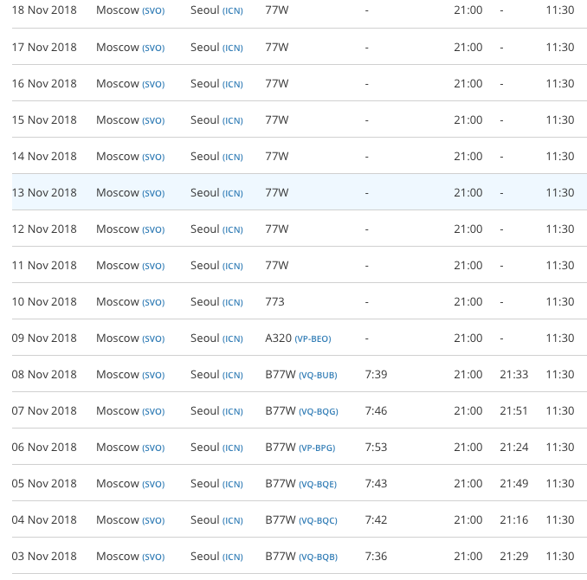
Task: Select the 17 Nov 2018 date cell
Action: [44, 47]
